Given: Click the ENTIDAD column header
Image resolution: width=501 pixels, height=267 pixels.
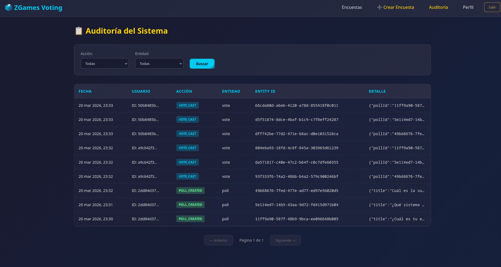Looking at the screenshot, I should (x=231, y=91).
